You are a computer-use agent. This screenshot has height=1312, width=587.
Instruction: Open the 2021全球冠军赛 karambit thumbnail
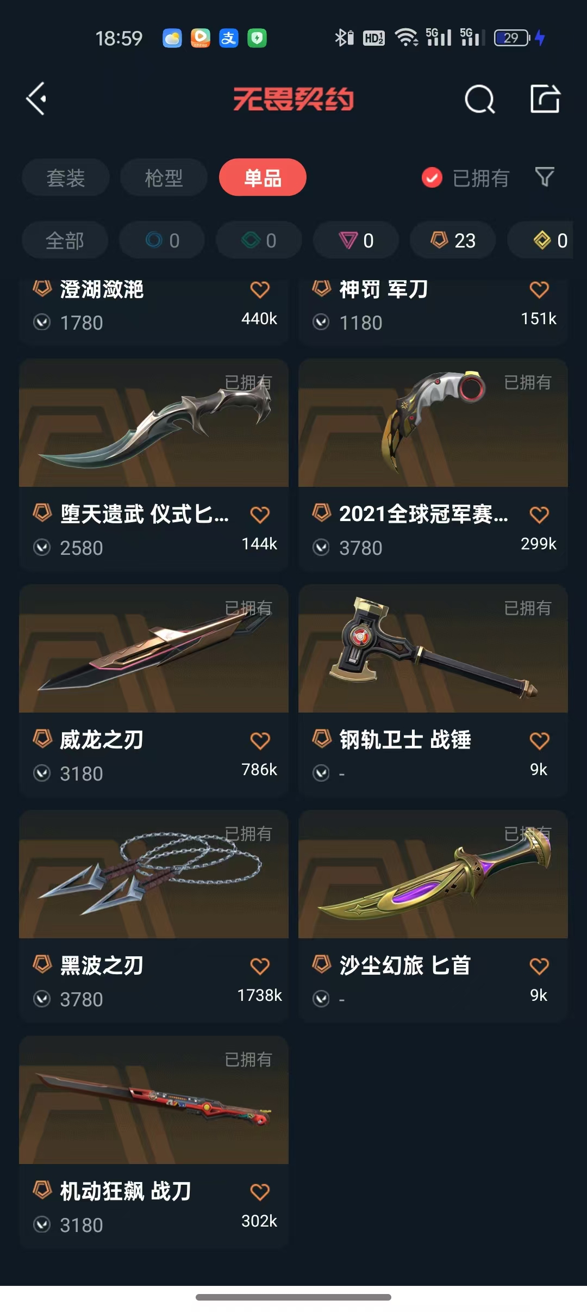point(433,423)
